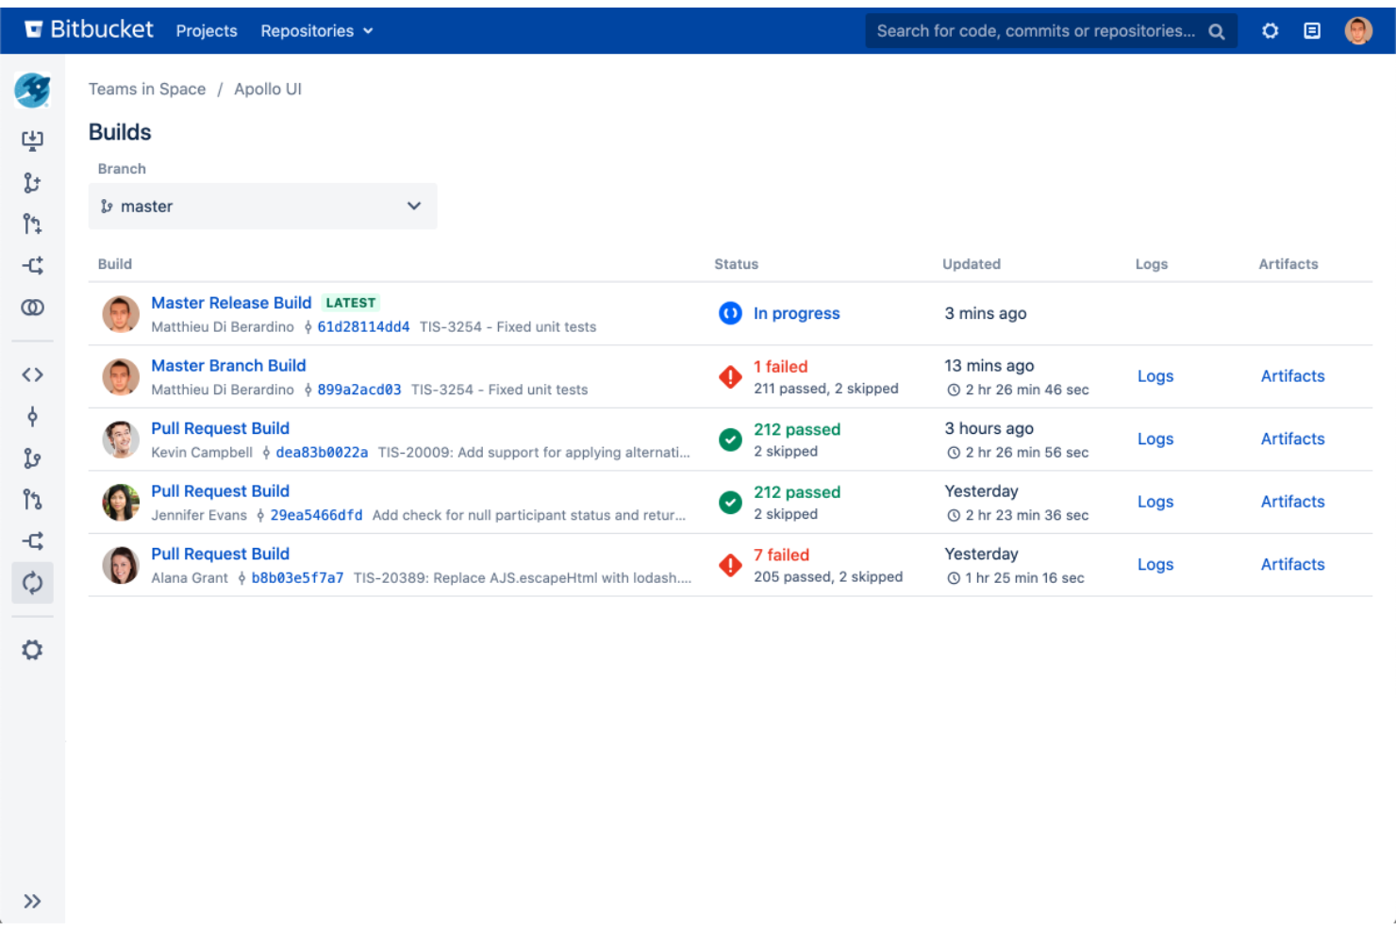
Task: Download Artifacts for Alana Grant's build
Action: [1292, 564]
